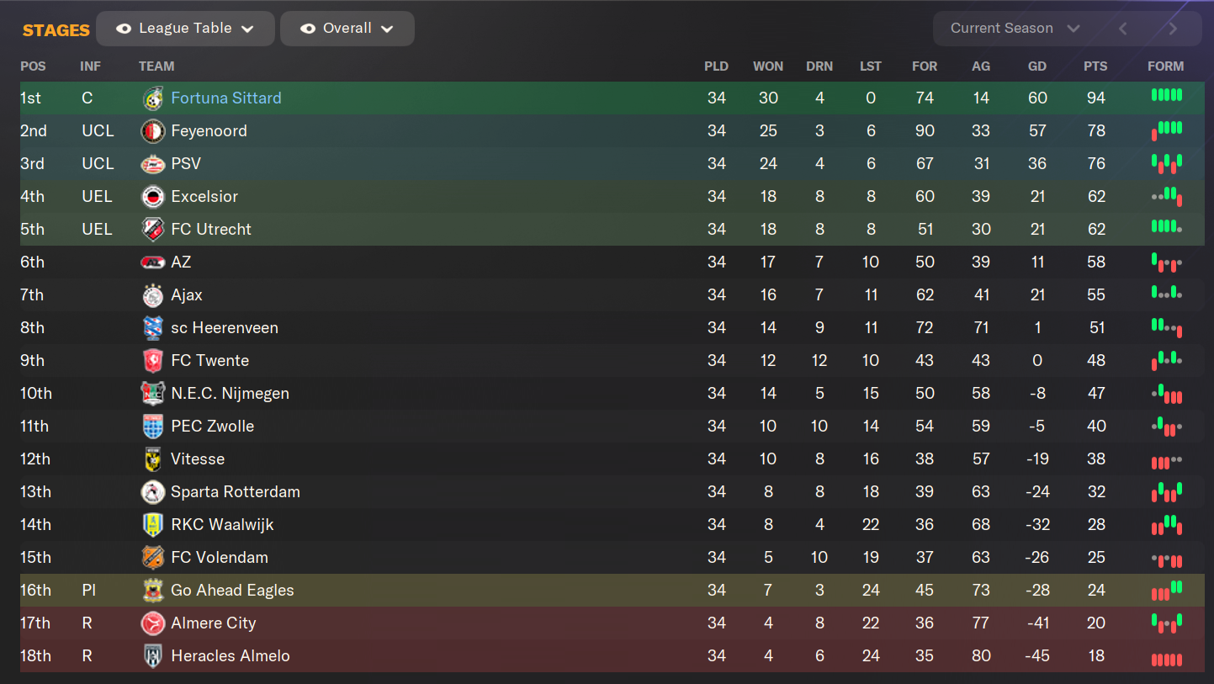
Task: Select the Ajax club logo
Action: pos(152,295)
